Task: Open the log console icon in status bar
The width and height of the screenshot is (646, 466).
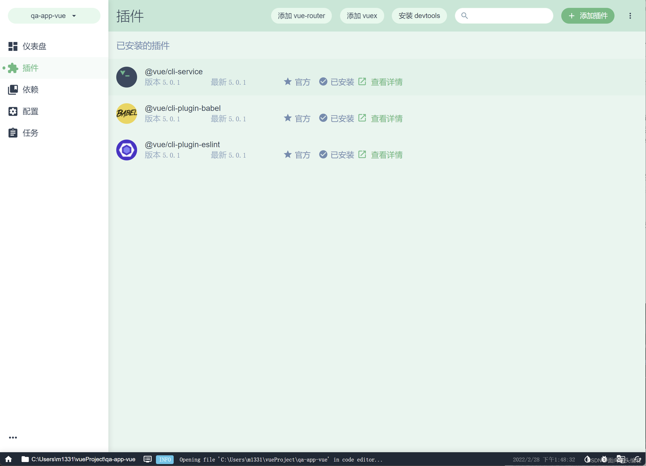Action: pyautogui.click(x=147, y=459)
